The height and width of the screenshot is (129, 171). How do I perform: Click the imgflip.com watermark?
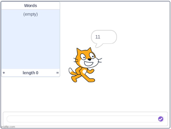(x=8, y=127)
